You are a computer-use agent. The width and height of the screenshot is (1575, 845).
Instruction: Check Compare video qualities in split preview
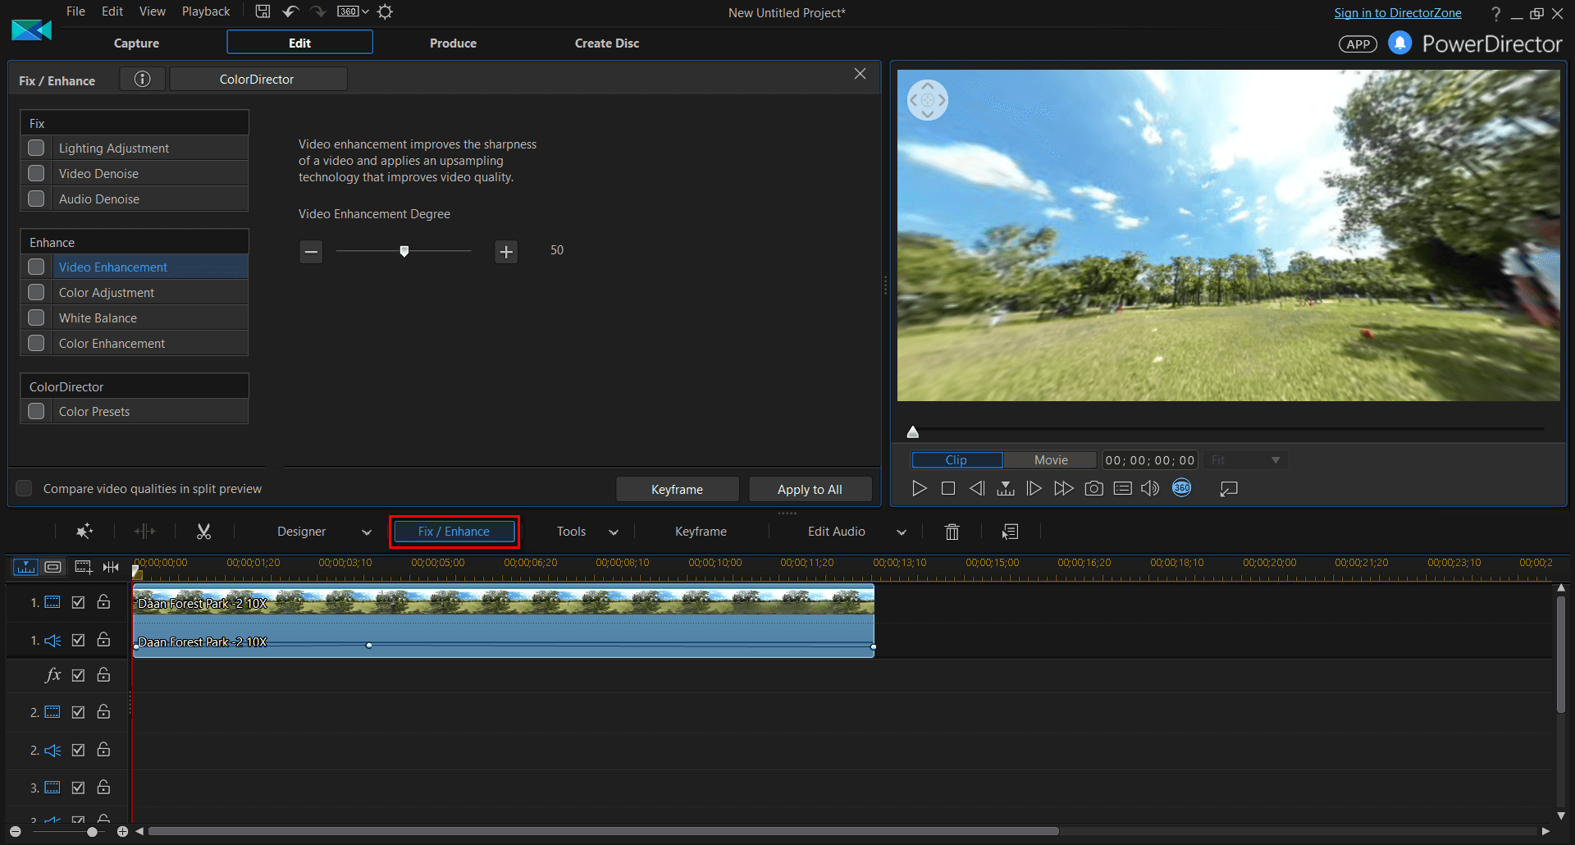click(25, 488)
